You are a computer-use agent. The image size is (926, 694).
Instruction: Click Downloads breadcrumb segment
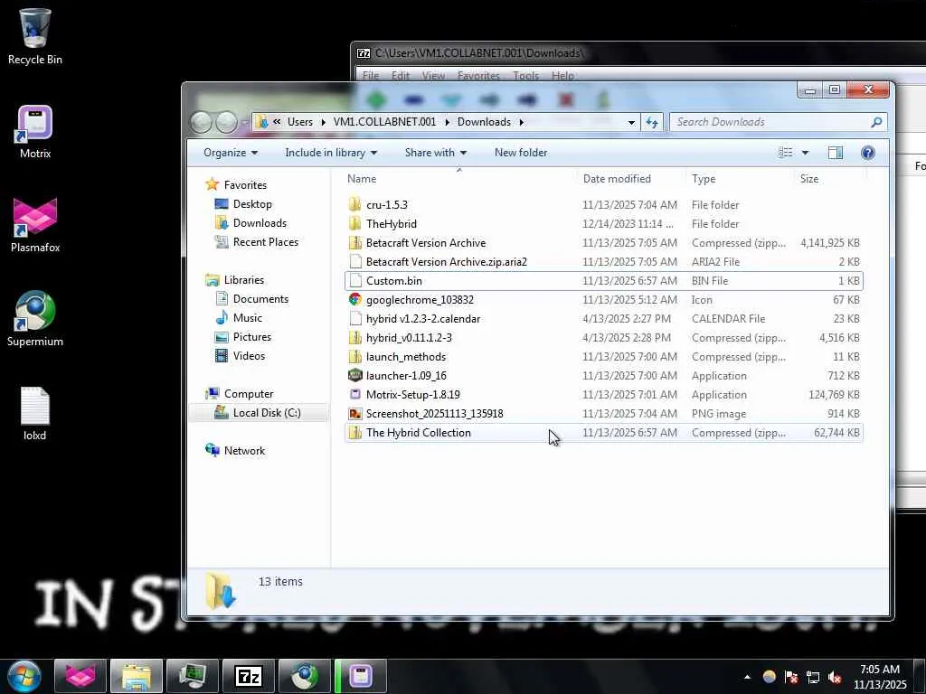(x=484, y=122)
